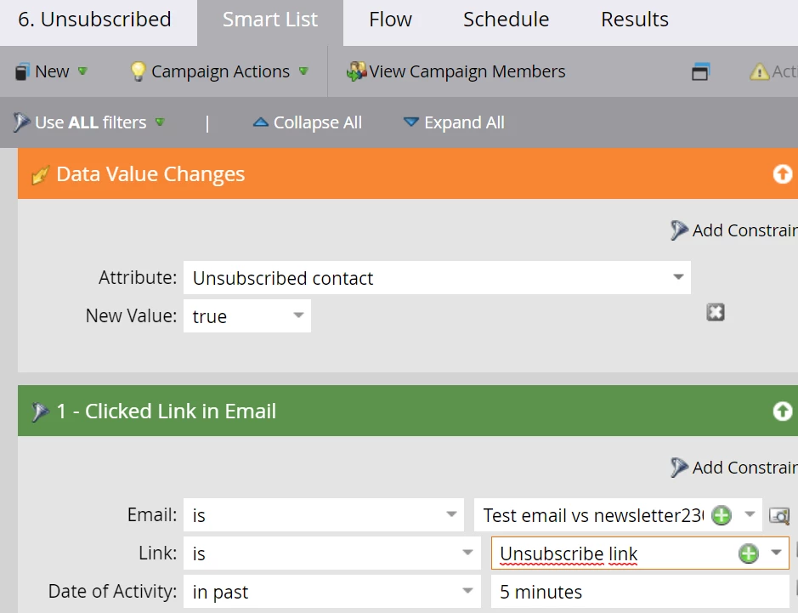Click the 5 minutes input field
Image resolution: width=798 pixels, height=613 pixels.
coord(640,592)
